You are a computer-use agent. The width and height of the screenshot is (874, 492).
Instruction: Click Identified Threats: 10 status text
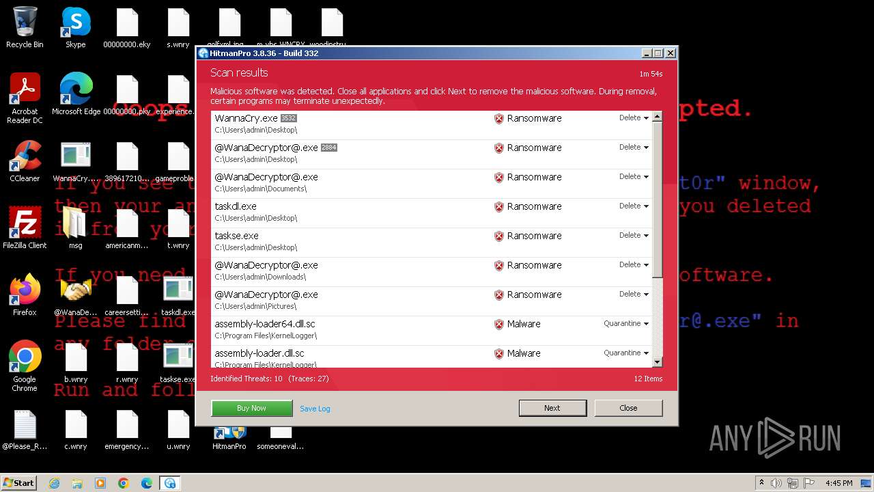pyautogui.click(x=246, y=379)
